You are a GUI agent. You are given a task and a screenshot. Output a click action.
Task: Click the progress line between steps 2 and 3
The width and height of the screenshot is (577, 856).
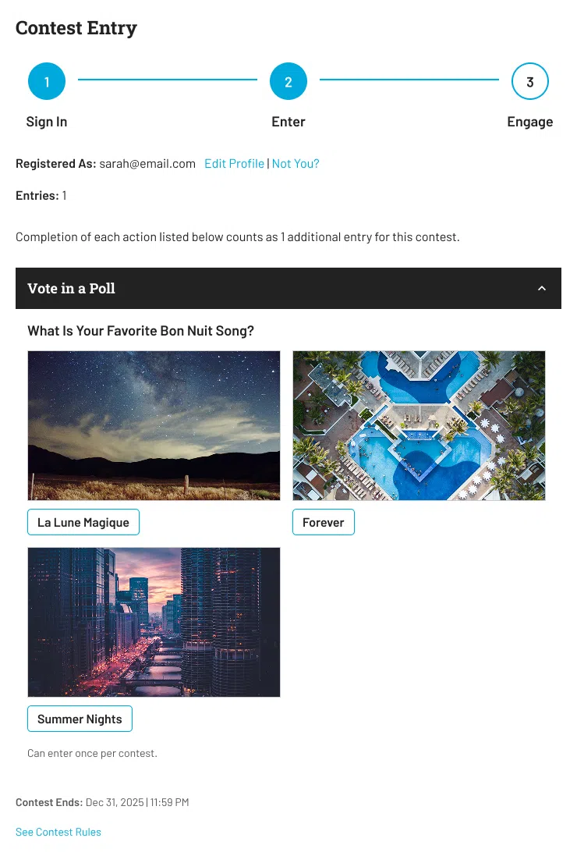[409, 80]
